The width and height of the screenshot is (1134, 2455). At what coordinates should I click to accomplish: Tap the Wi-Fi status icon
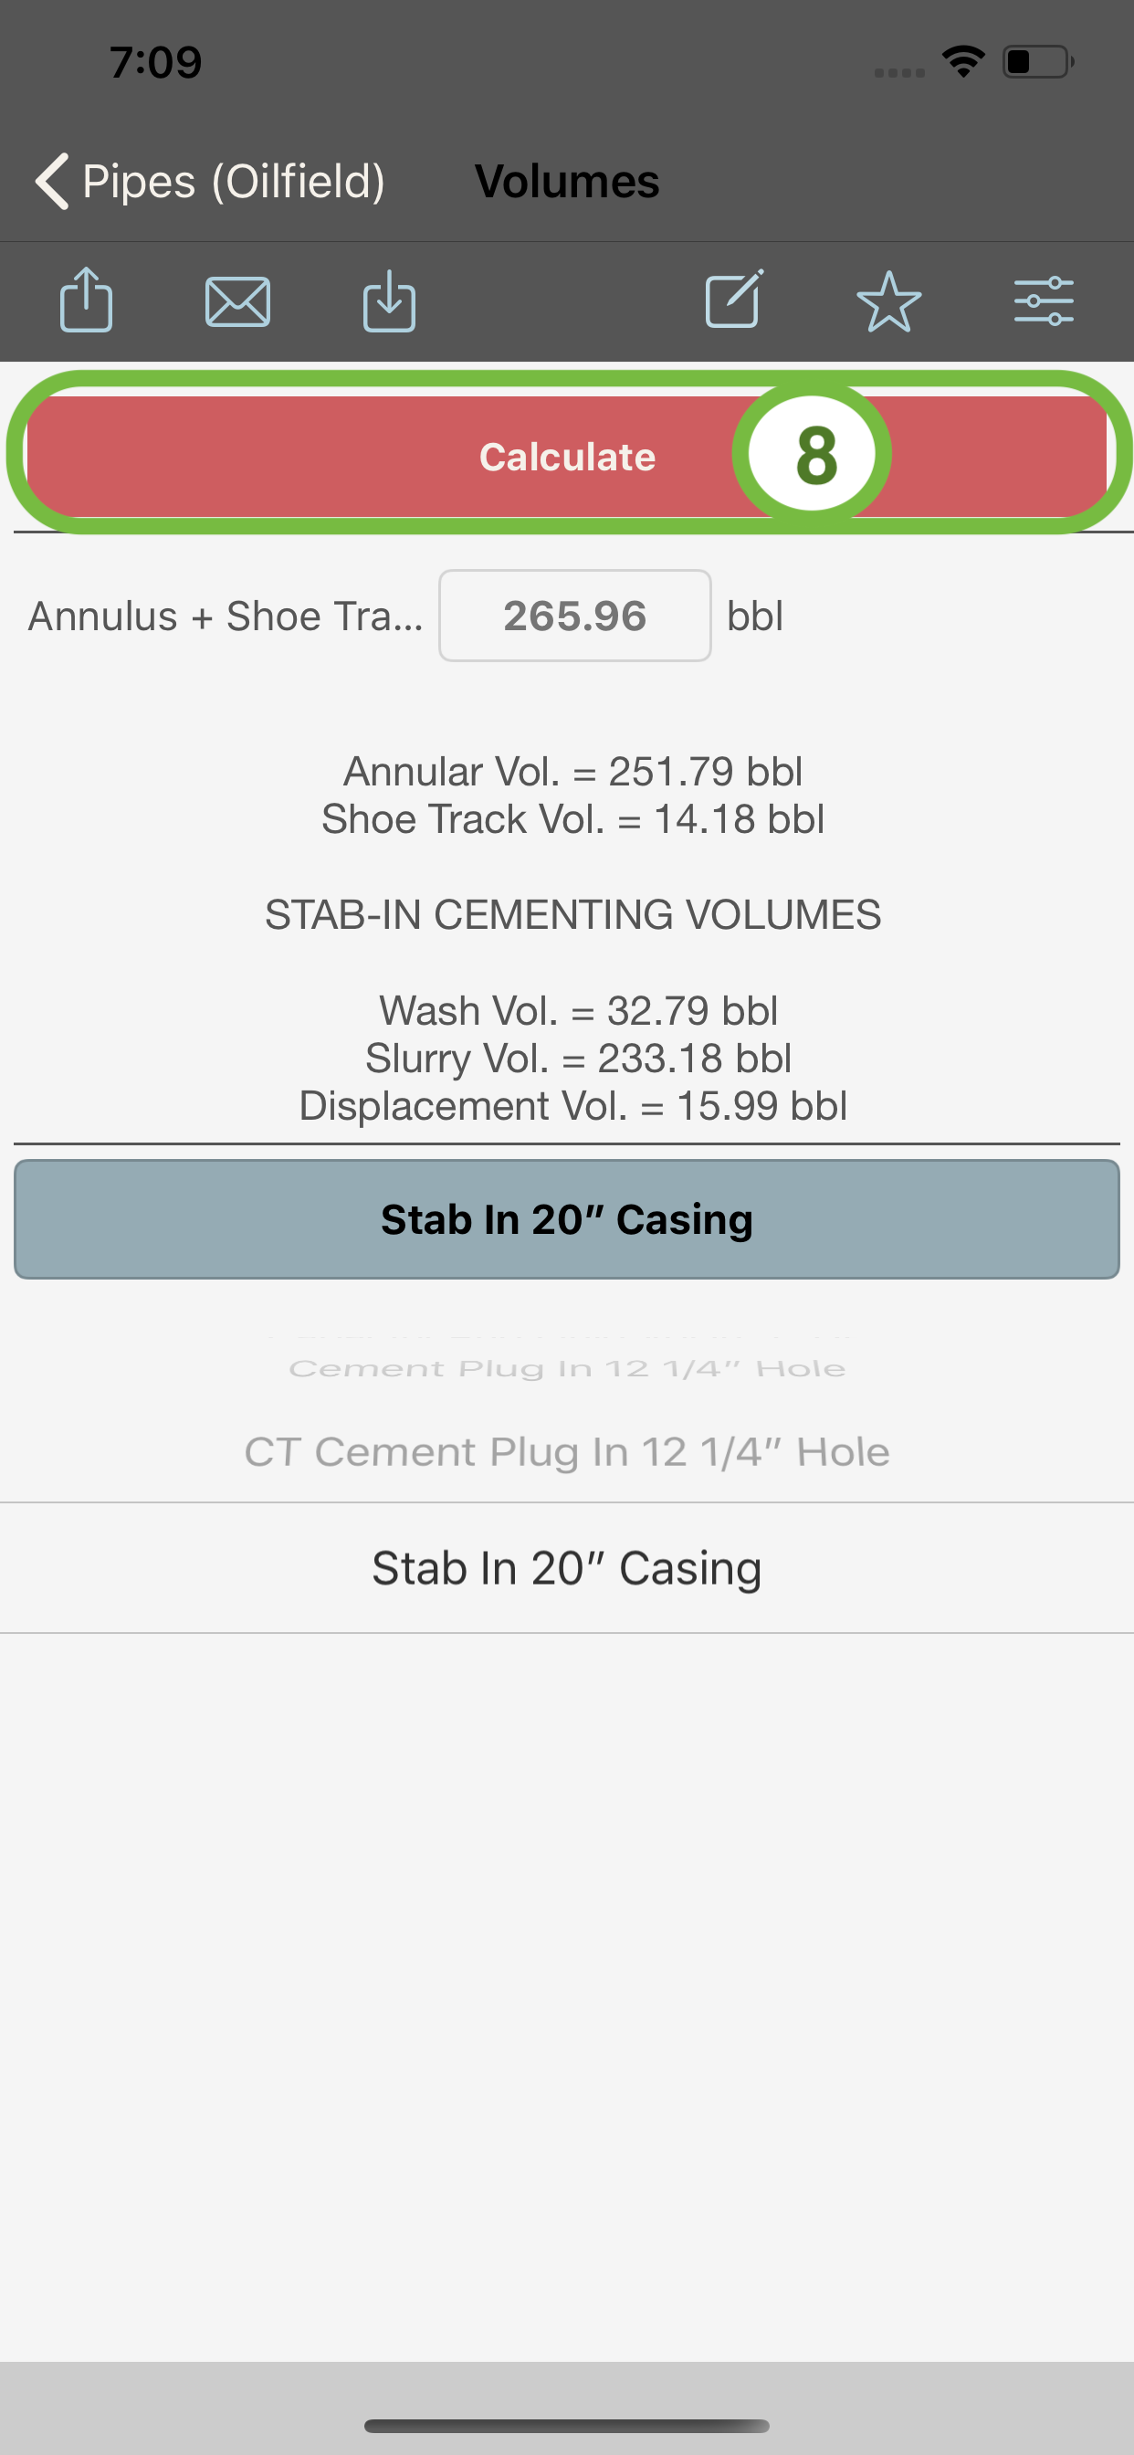click(962, 62)
